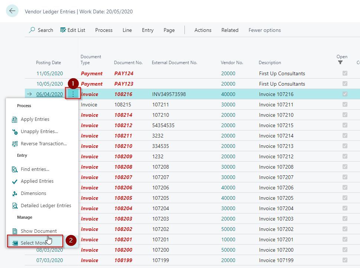
Task: Click the Edit List icon
Action: tap(63, 30)
